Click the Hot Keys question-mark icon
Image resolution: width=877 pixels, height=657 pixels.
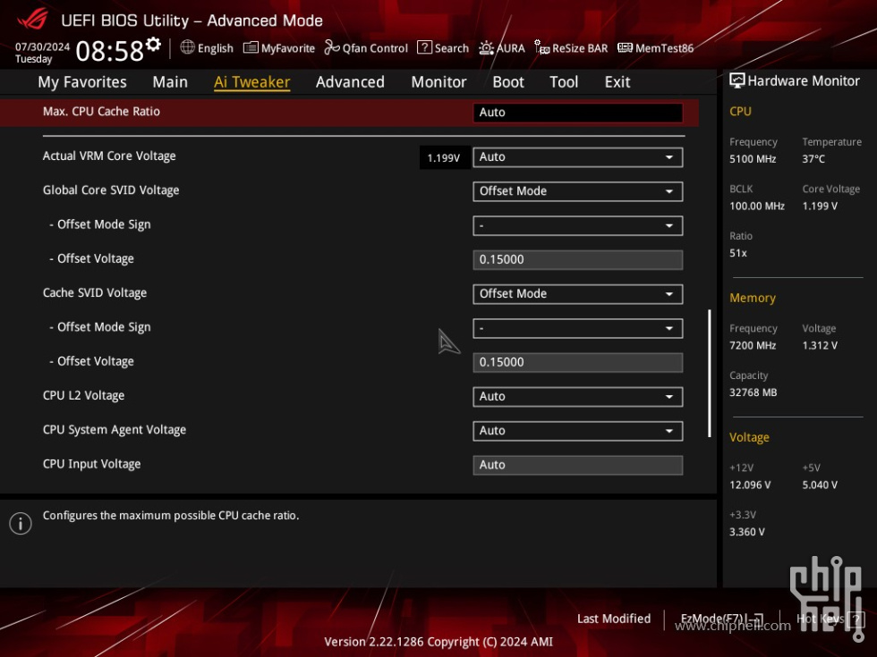click(856, 619)
